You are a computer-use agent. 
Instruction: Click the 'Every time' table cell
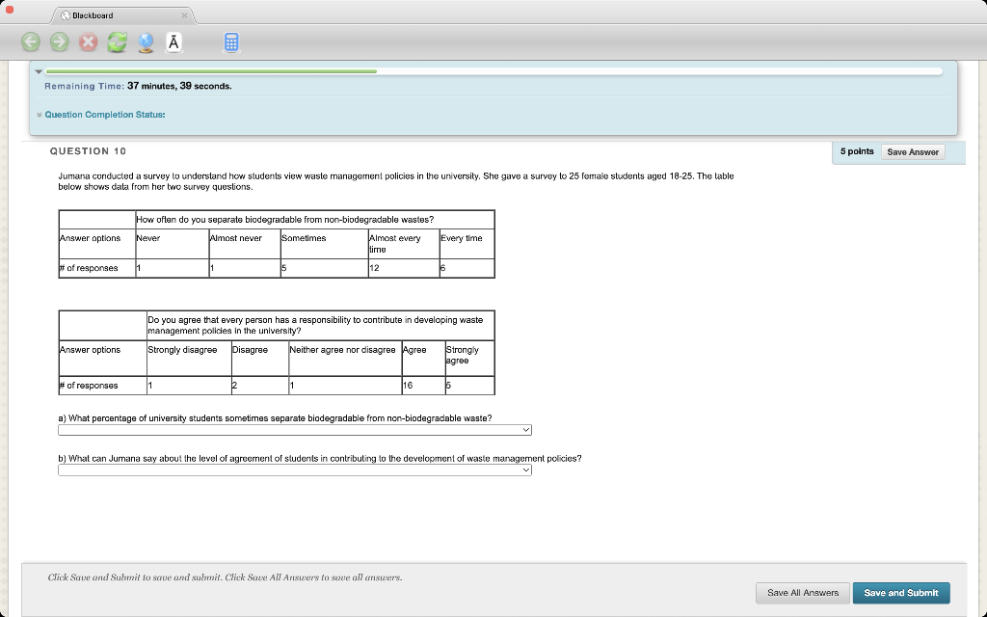(467, 244)
